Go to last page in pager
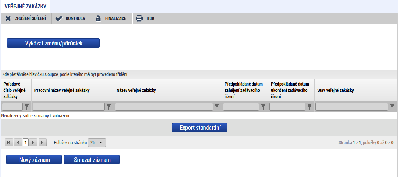The image size is (398, 177). pos(43,142)
